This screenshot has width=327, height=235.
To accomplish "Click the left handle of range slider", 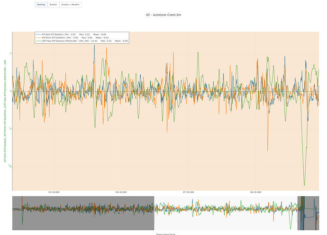I will click(x=154, y=213).
